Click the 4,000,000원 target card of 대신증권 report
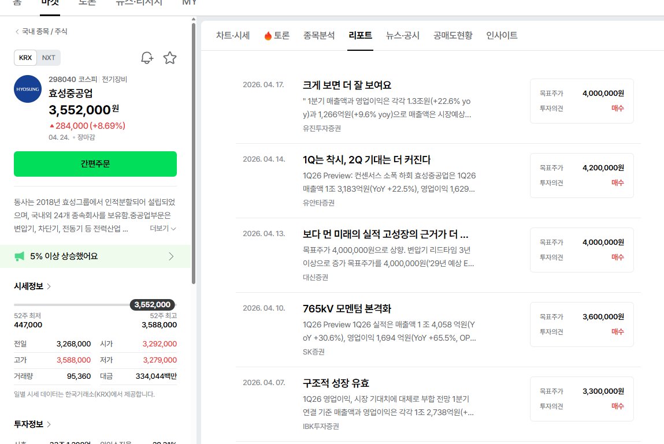664x444 pixels. [x=582, y=250]
